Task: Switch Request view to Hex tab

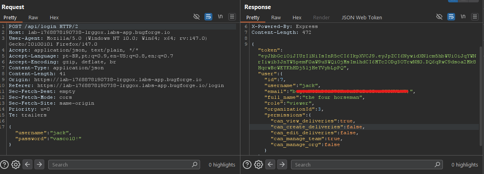Action: 54,17
